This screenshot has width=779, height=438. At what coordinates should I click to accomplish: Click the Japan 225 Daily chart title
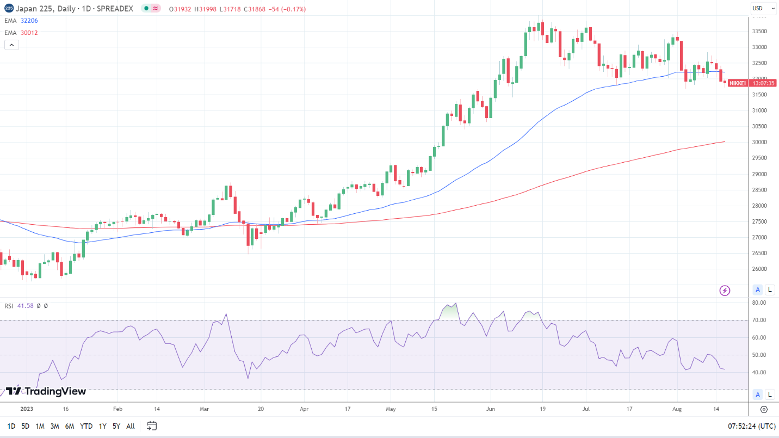[75, 9]
